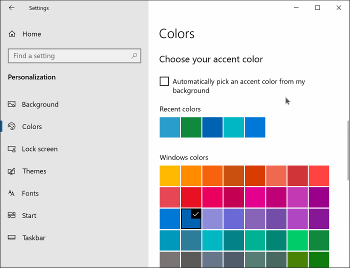Click the Taskbar icon in sidebar

coord(11,237)
